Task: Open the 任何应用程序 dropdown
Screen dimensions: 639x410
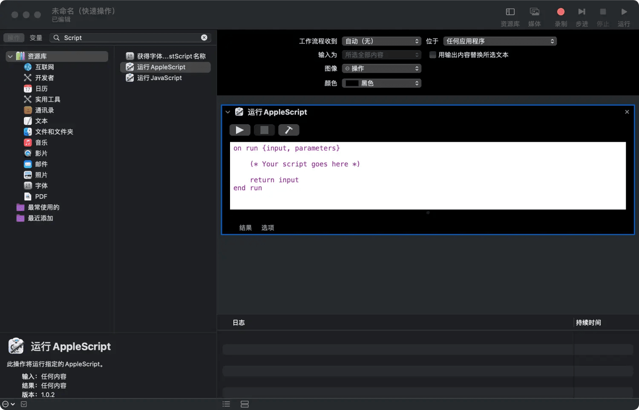Action: (x=499, y=41)
